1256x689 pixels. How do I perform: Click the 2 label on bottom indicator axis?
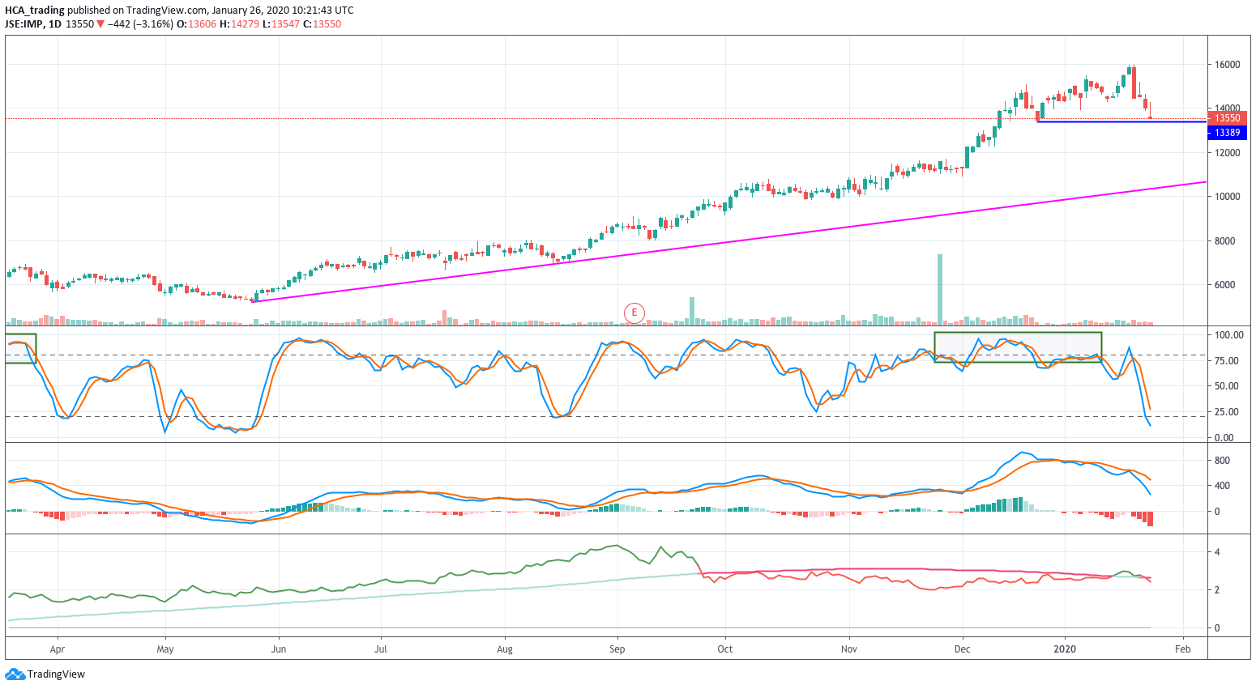[1217, 590]
